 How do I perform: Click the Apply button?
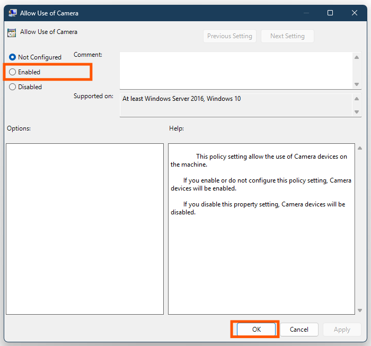tap(342, 330)
